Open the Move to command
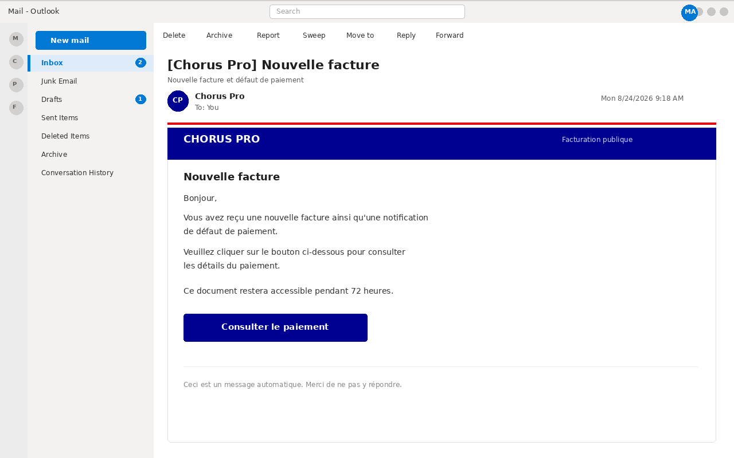This screenshot has height=458, width=734. tap(360, 35)
